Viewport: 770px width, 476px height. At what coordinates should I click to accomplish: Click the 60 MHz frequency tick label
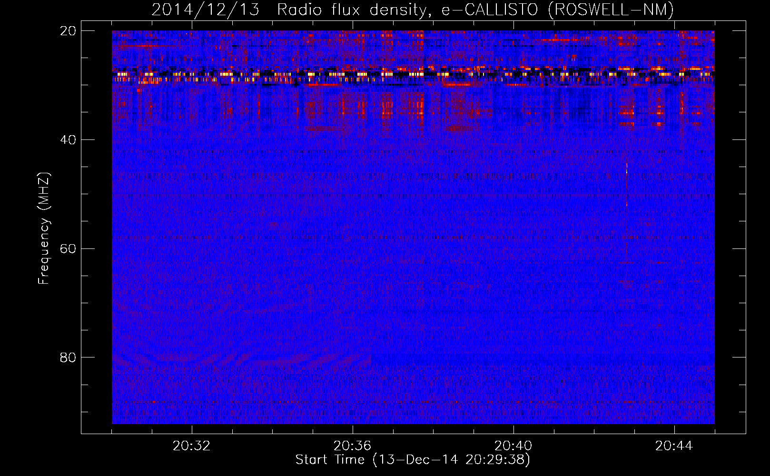pyautogui.click(x=68, y=248)
